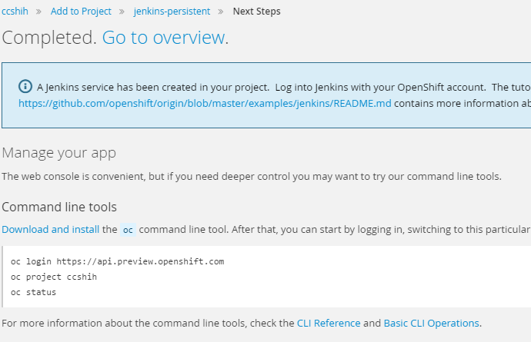Click the Command line tools heading
531x342 pixels.
coord(59,207)
